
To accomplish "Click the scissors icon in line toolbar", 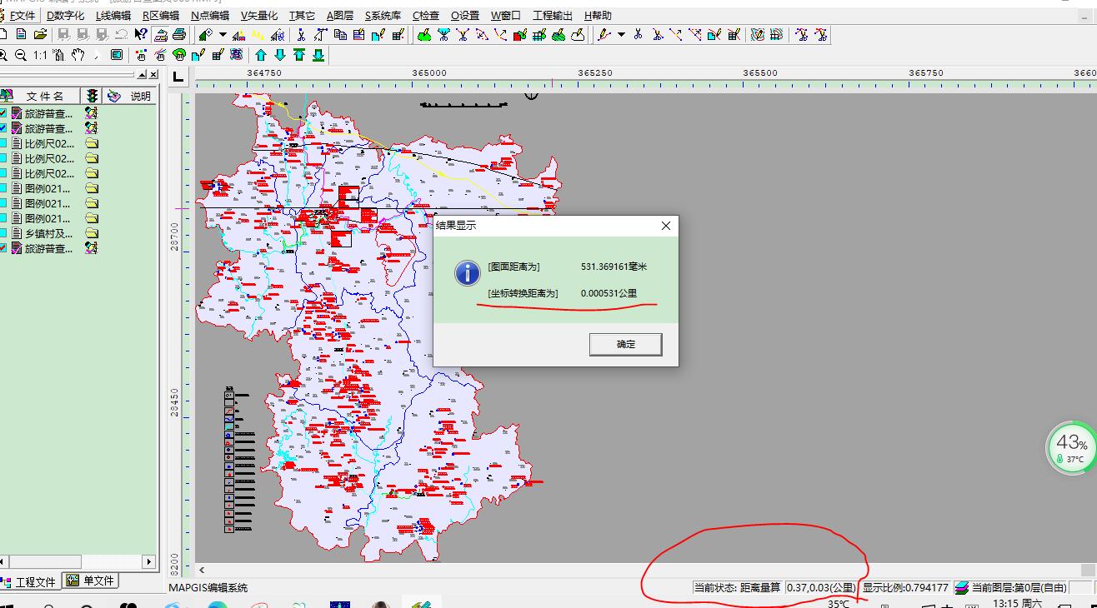I will 638,35.
